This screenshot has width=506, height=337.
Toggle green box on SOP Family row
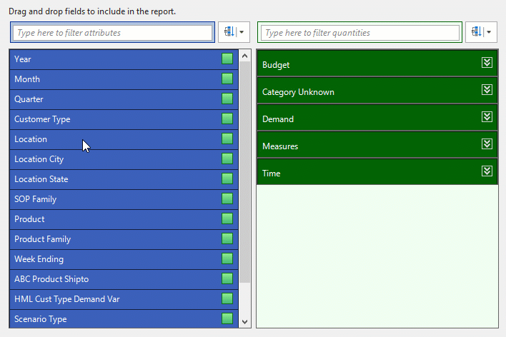click(x=227, y=198)
